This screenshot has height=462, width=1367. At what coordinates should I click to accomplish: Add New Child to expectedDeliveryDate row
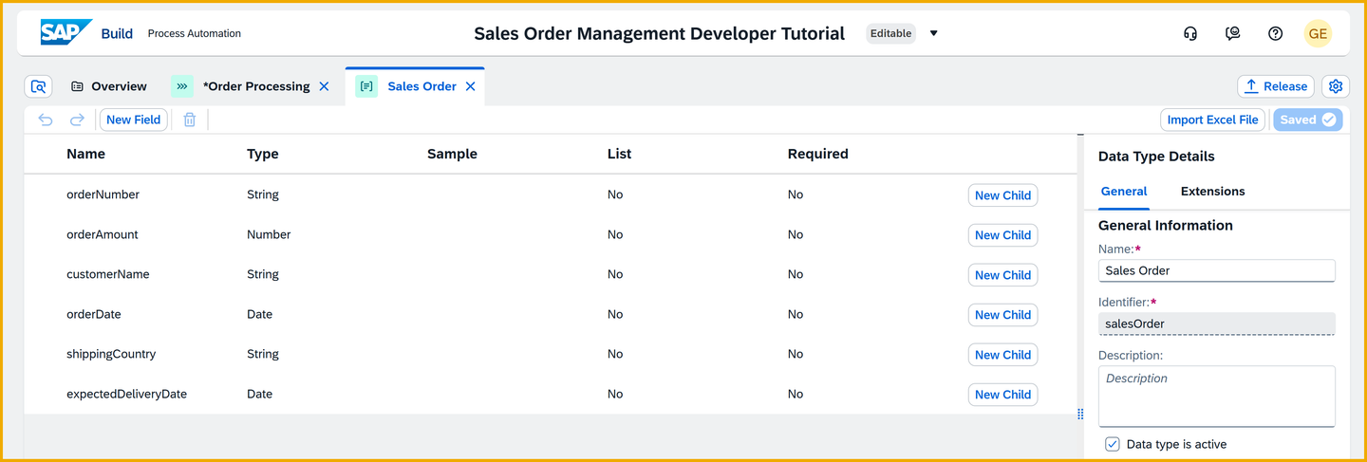1002,395
